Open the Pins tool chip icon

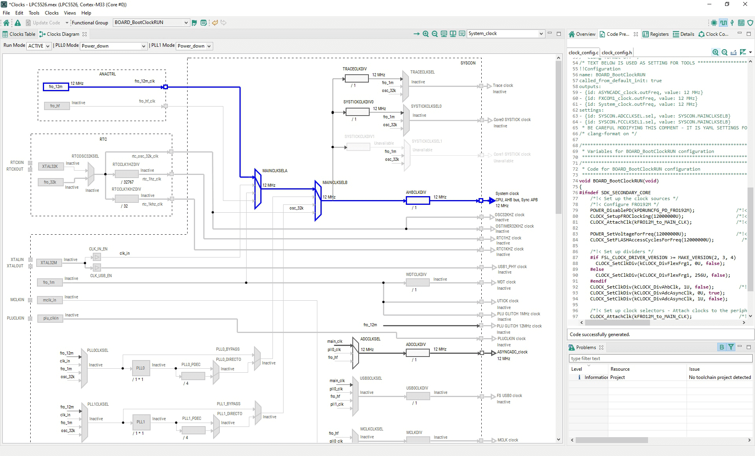click(x=714, y=23)
